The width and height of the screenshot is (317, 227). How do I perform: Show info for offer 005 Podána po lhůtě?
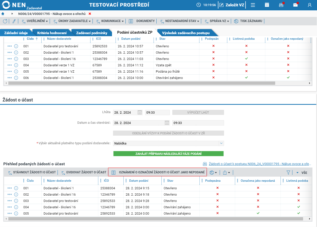pyautogui.click(x=16, y=71)
